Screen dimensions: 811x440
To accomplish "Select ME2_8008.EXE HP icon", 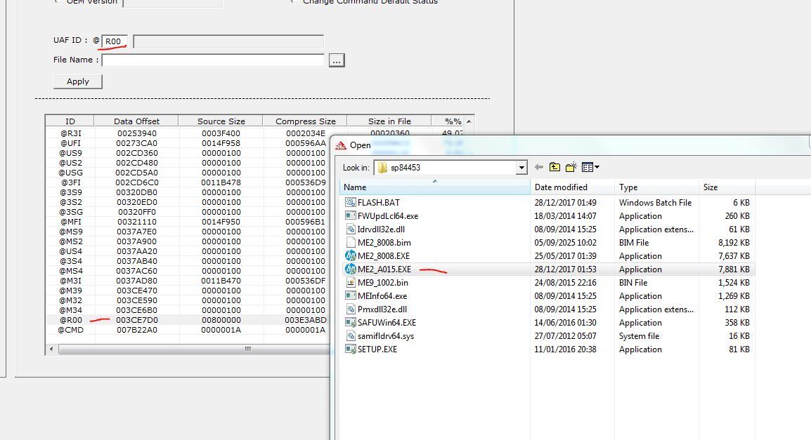I will (x=350, y=256).
